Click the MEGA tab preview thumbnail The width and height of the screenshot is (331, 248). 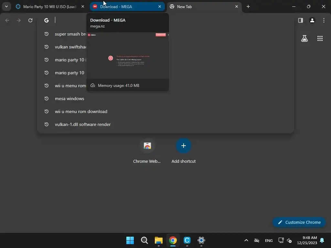click(127, 56)
